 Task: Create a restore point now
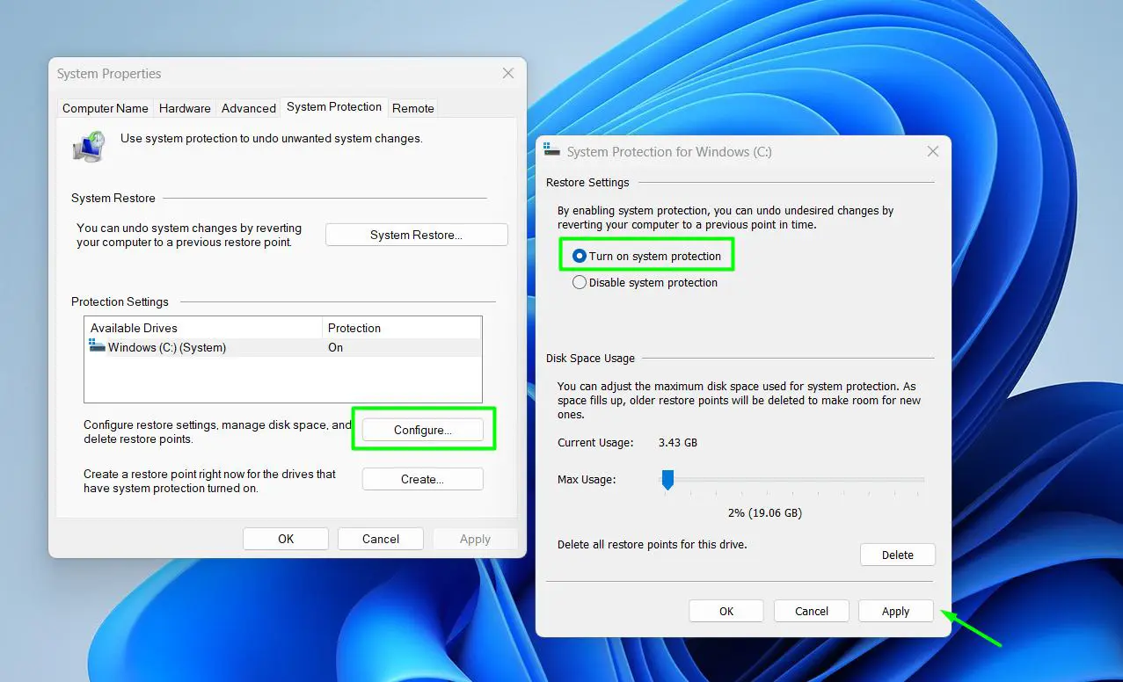coord(422,478)
